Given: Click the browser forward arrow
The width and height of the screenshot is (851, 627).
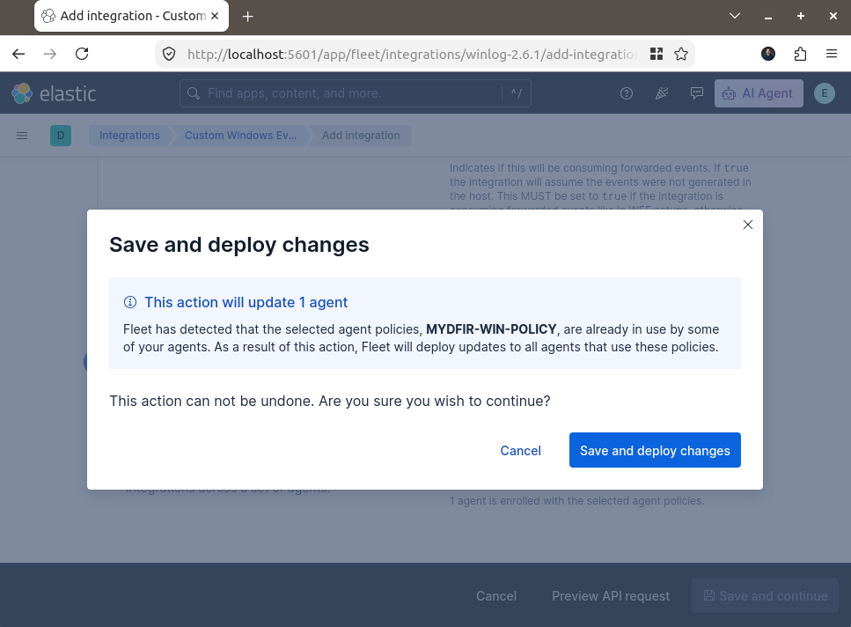Looking at the screenshot, I should [x=50, y=54].
